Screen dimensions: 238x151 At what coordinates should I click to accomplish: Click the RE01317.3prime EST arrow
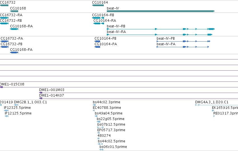214,116
